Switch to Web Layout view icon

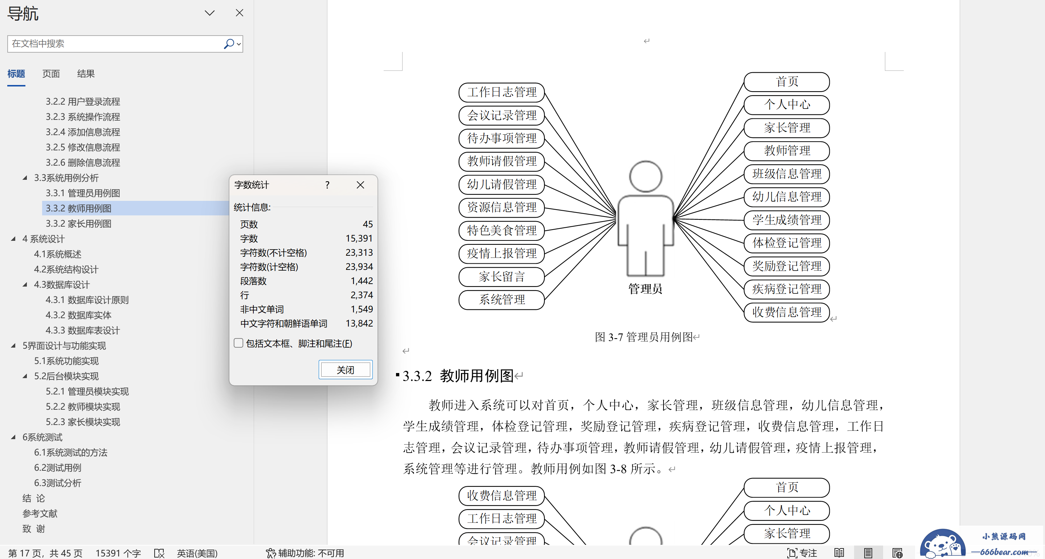(x=897, y=553)
